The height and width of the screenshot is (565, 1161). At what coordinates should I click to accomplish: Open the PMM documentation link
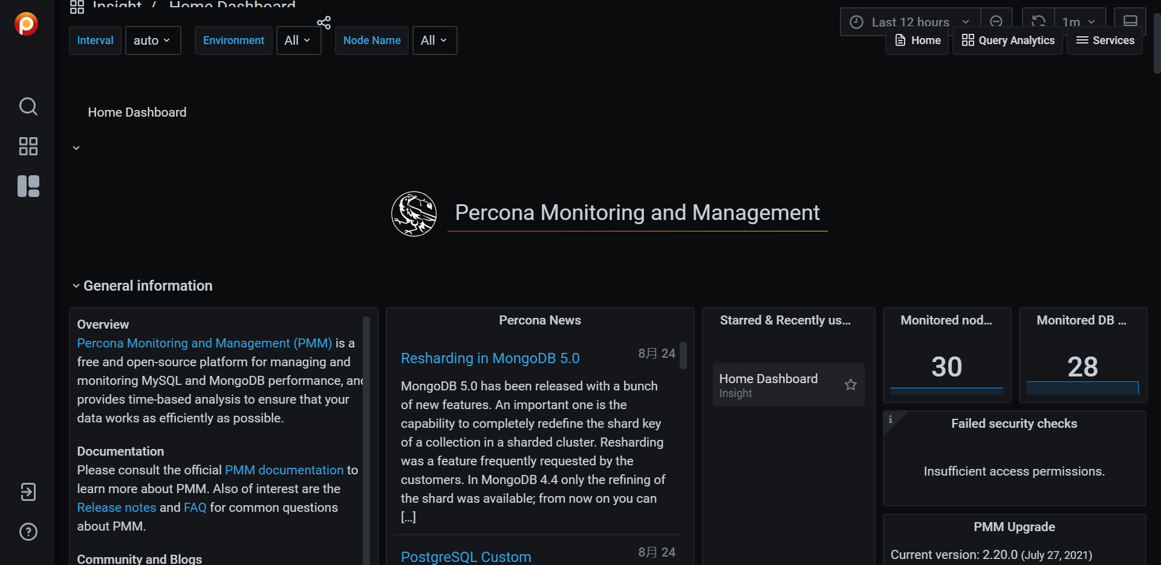point(284,470)
